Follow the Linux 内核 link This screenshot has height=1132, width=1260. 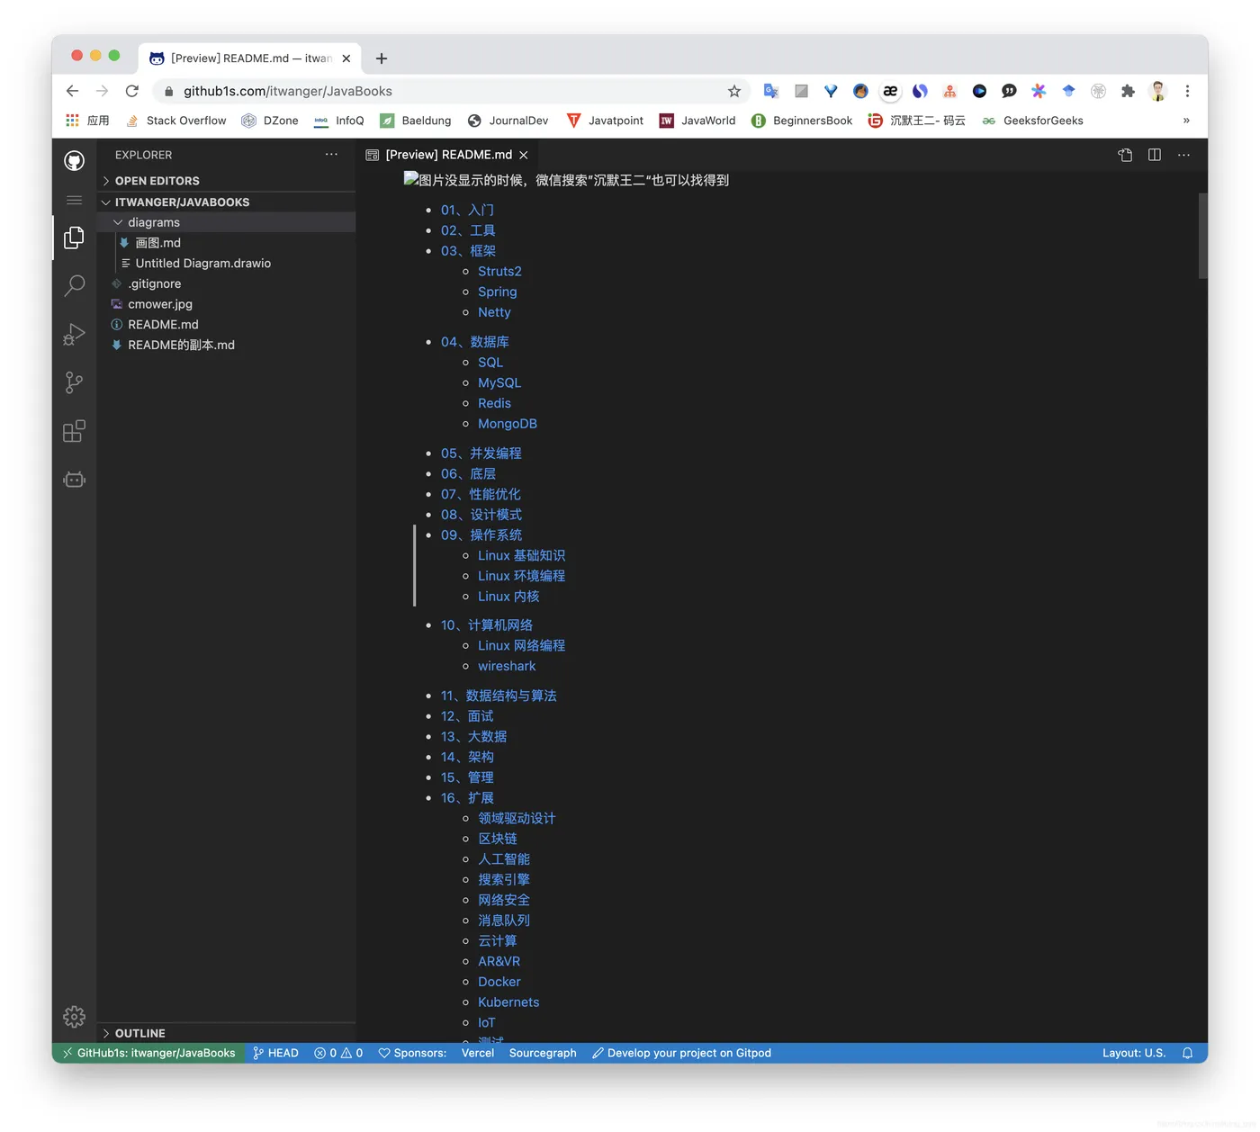(508, 597)
